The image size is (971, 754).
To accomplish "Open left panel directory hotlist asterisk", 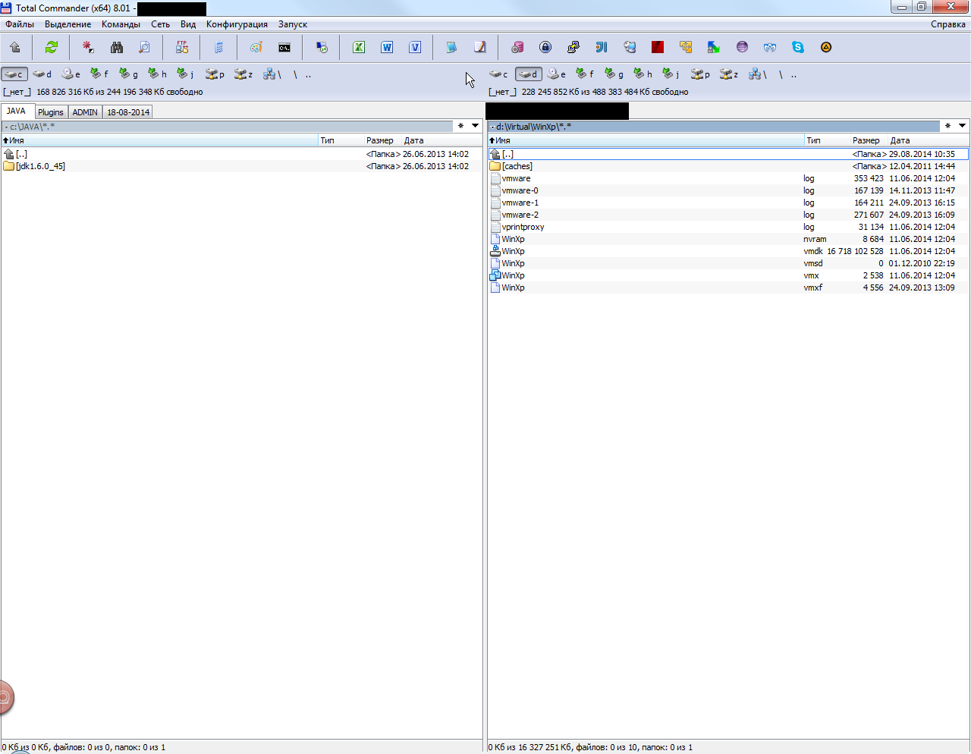I will coord(460,126).
